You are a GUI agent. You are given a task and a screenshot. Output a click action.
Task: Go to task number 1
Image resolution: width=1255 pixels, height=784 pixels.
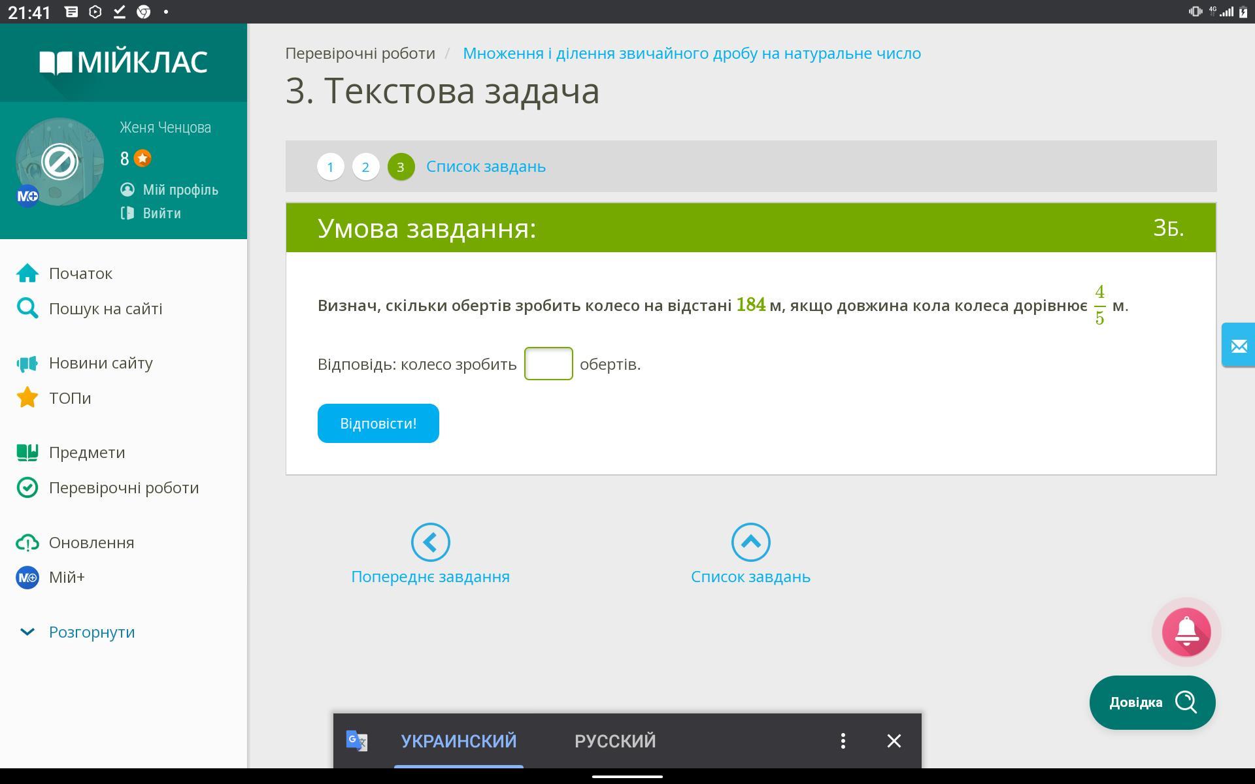pos(330,167)
